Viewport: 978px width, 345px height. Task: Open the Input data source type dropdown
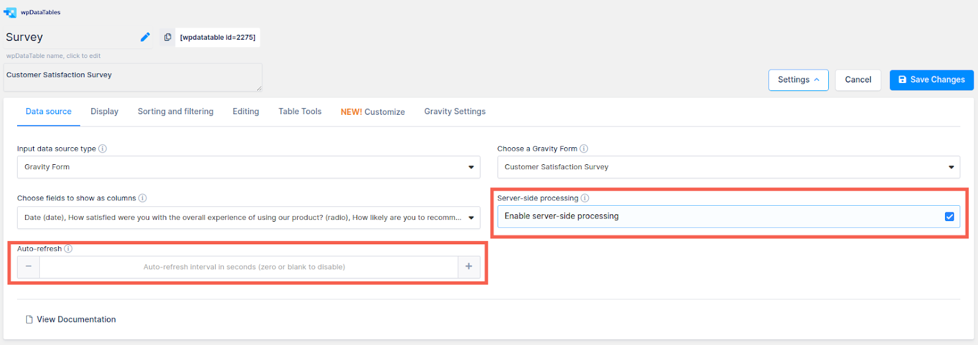pyautogui.click(x=248, y=167)
